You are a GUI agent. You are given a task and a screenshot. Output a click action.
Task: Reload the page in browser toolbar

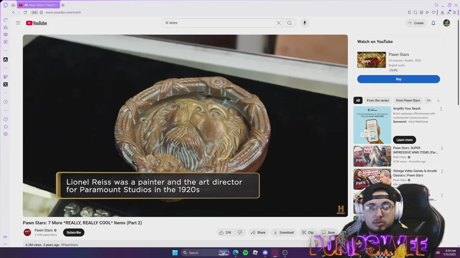(x=25, y=12)
